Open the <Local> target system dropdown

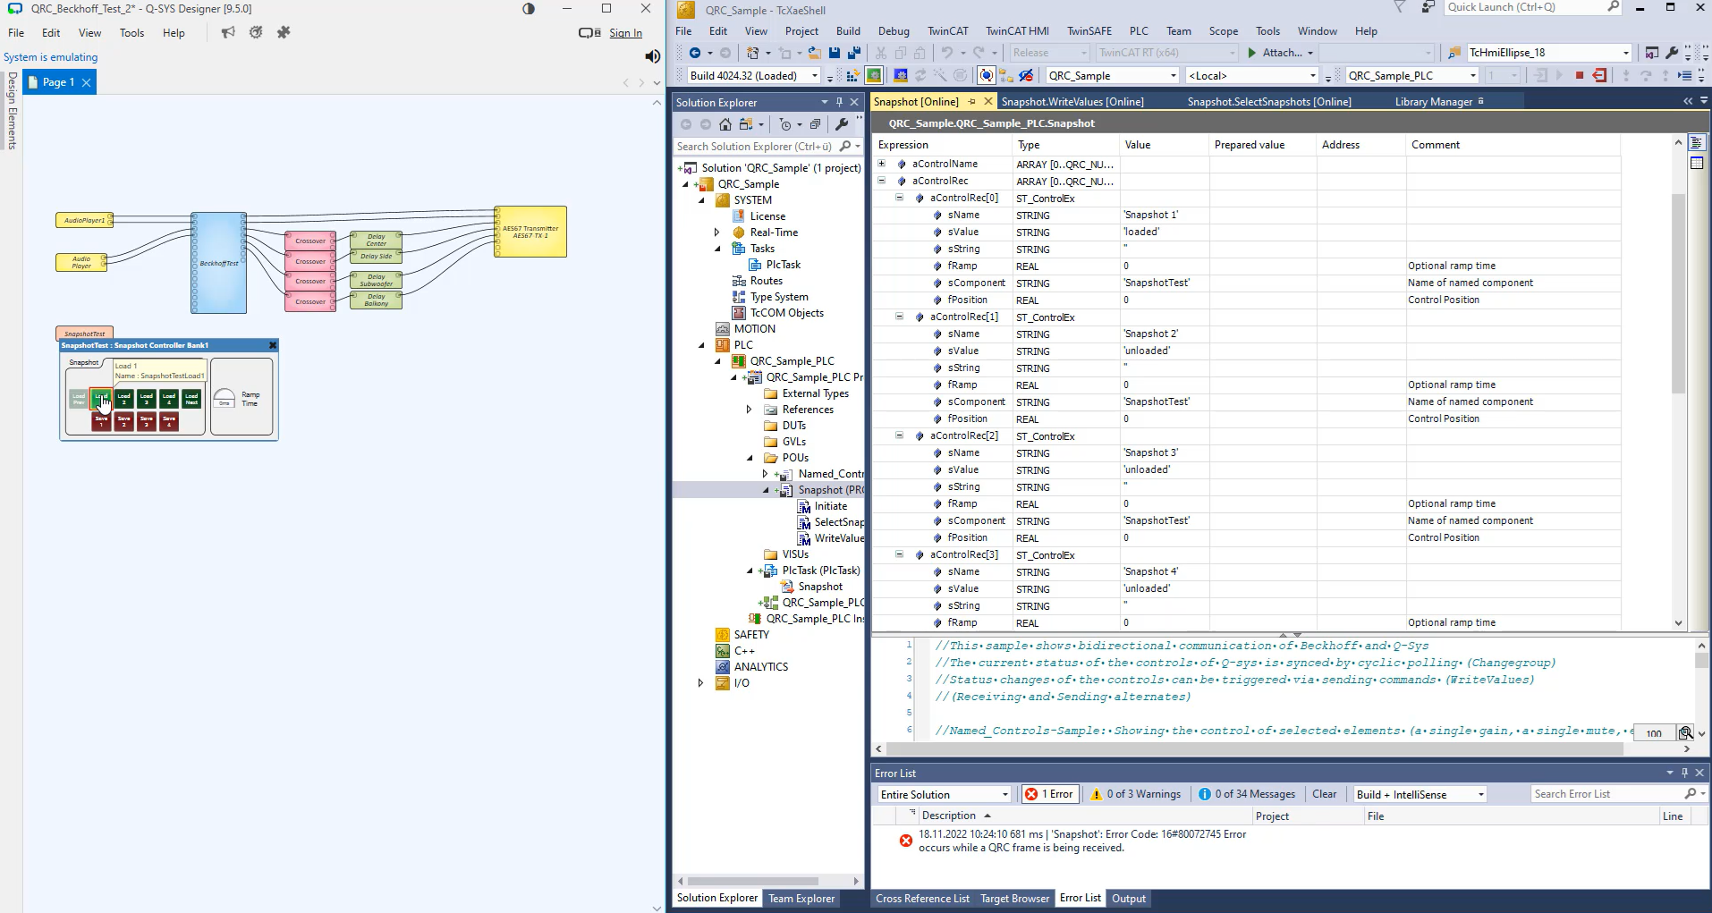(x=1251, y=76)
